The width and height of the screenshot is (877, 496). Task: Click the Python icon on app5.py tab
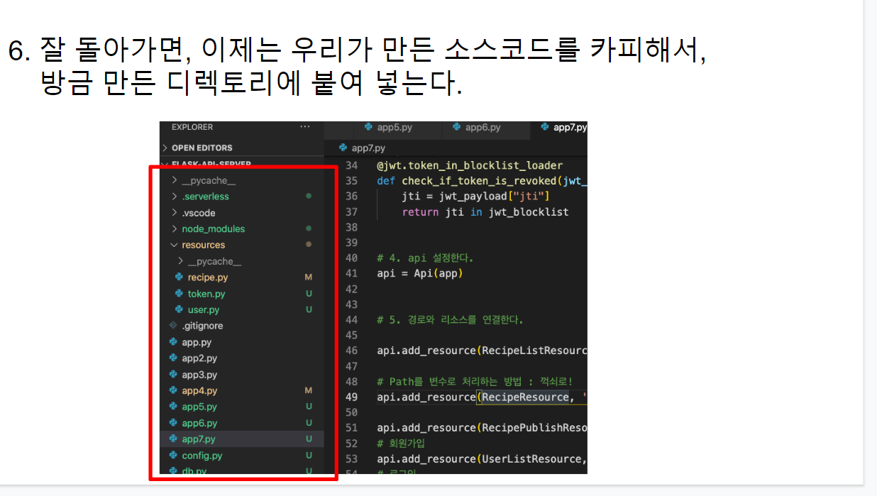pos(368,128)
